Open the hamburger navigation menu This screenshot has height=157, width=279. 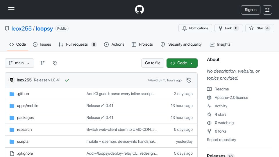pos(11,10)
